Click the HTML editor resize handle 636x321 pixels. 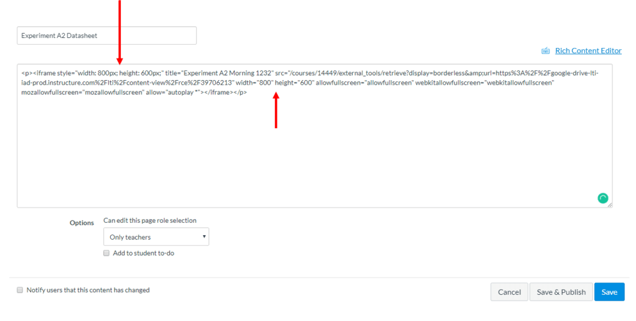(x=609, y=205)
